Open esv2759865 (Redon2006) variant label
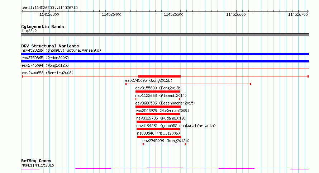The height and width of the screenshot is (173, 319). tap(45, 58)
